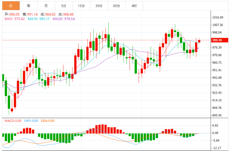Click the 914.10 price axis label
Screen dimensions: 230x151
pos(217,100)
